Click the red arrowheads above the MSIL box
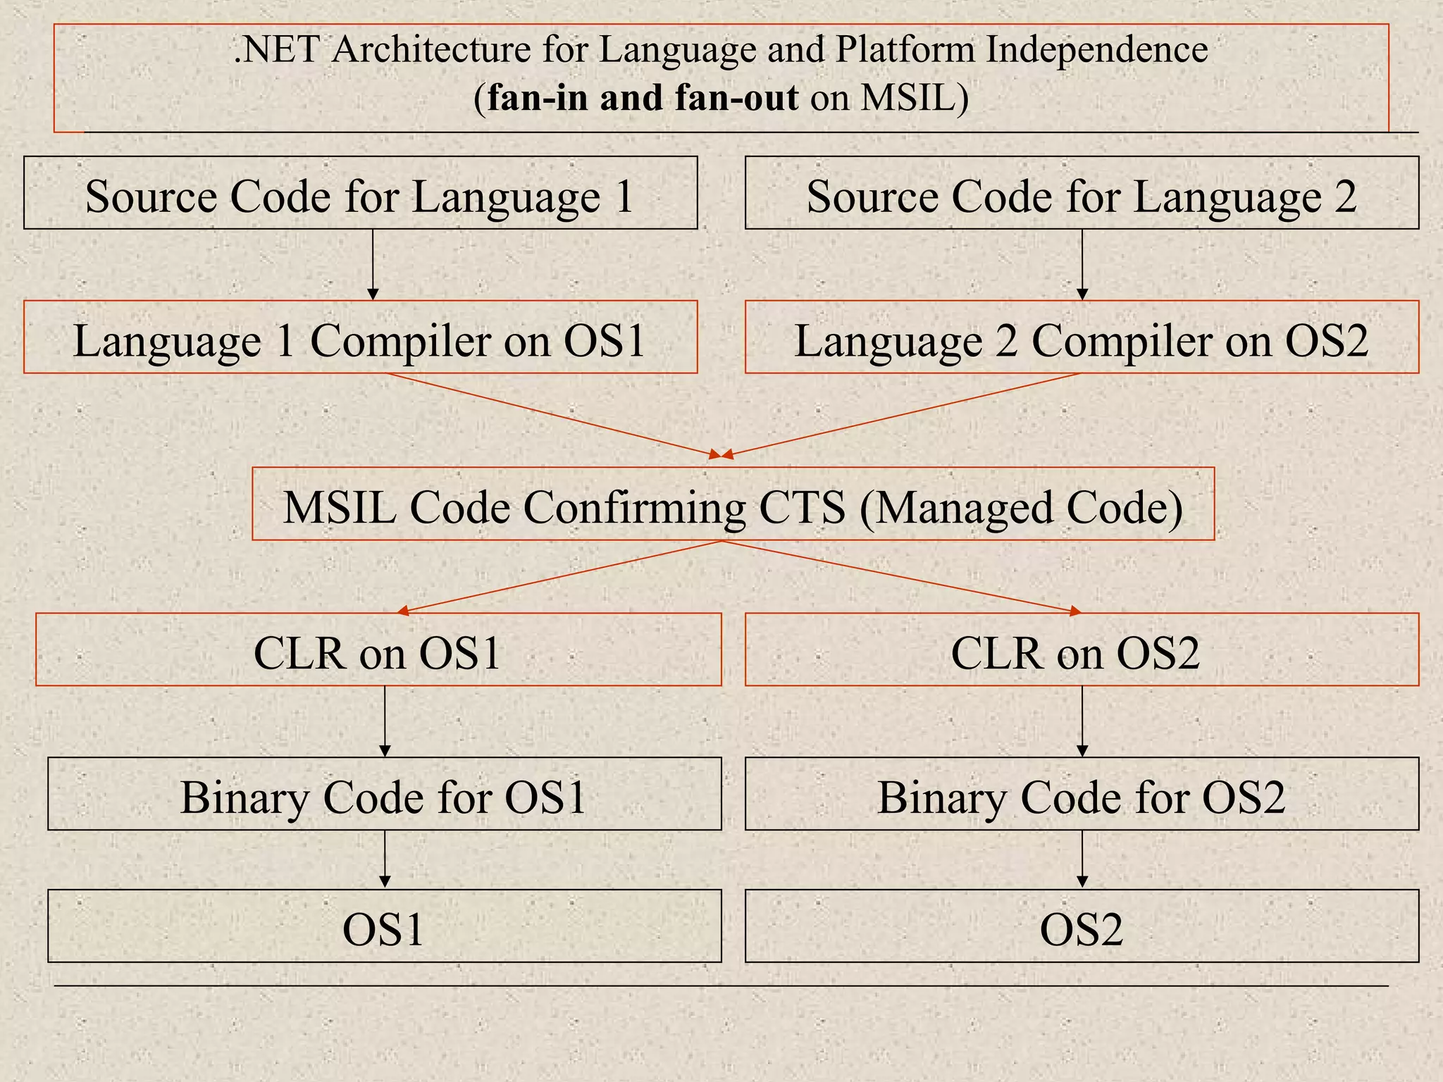Viewport: 1443px width, 1082px height. (721, 454)
